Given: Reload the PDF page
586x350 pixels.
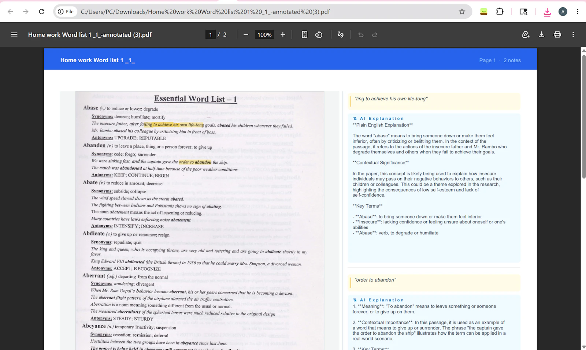Looking at the screenshot, I should pyautogui.click(x=42, y=12).
